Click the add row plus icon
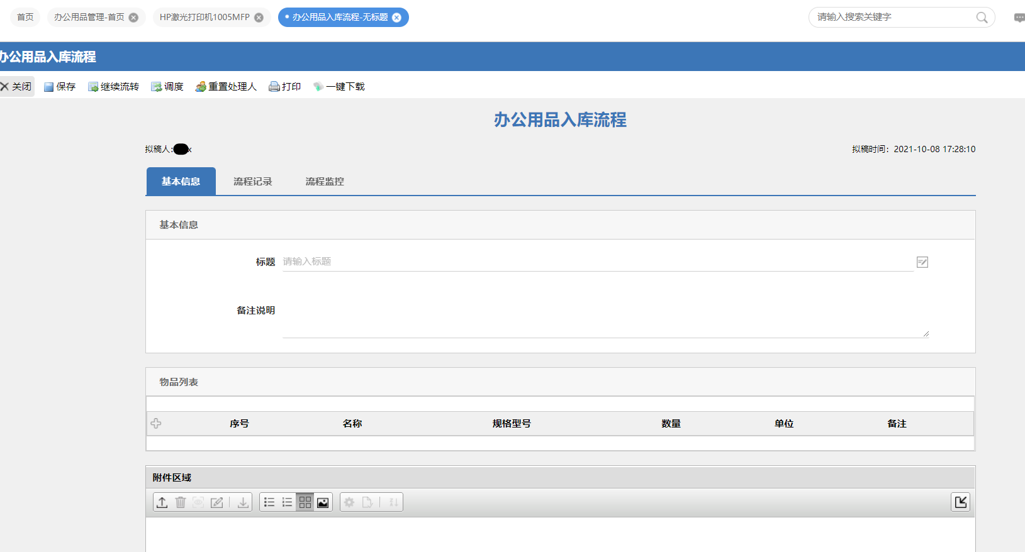 click(156, 424)
